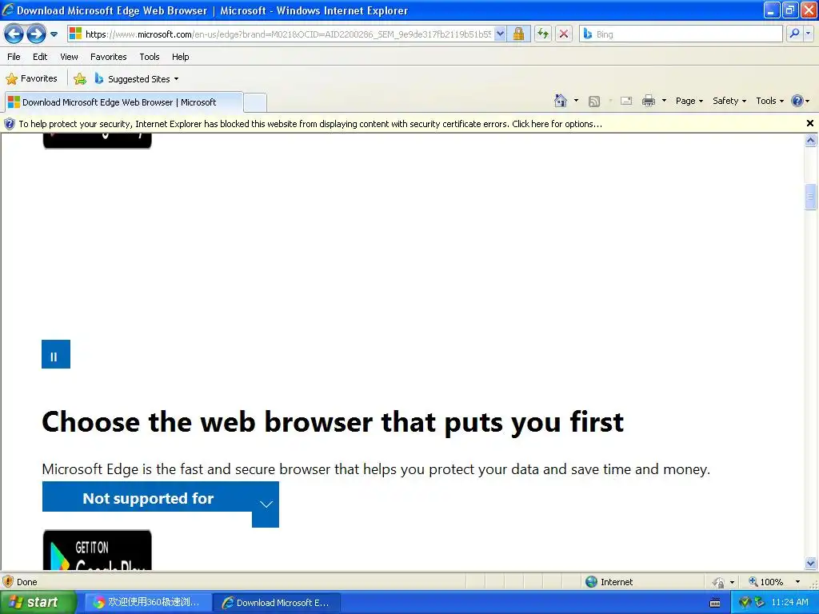819x614 pixels.
Task: Go forward with the Forward arrow button
Action: [36, 34]
